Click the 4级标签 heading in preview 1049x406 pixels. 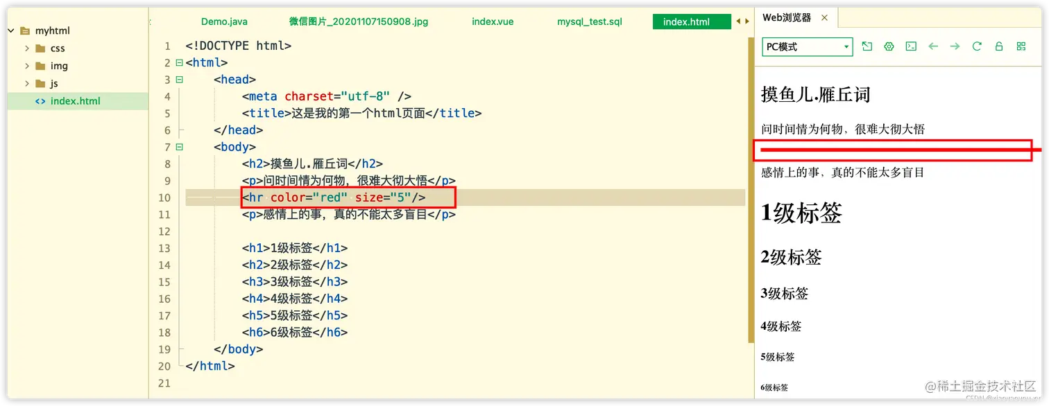781,326
